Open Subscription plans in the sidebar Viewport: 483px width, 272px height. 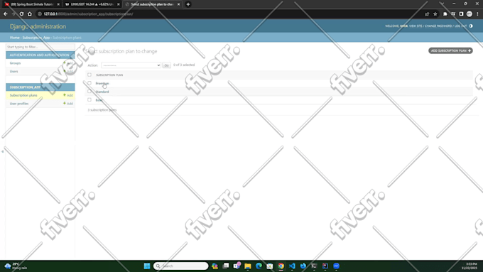(x=23, y=95)
